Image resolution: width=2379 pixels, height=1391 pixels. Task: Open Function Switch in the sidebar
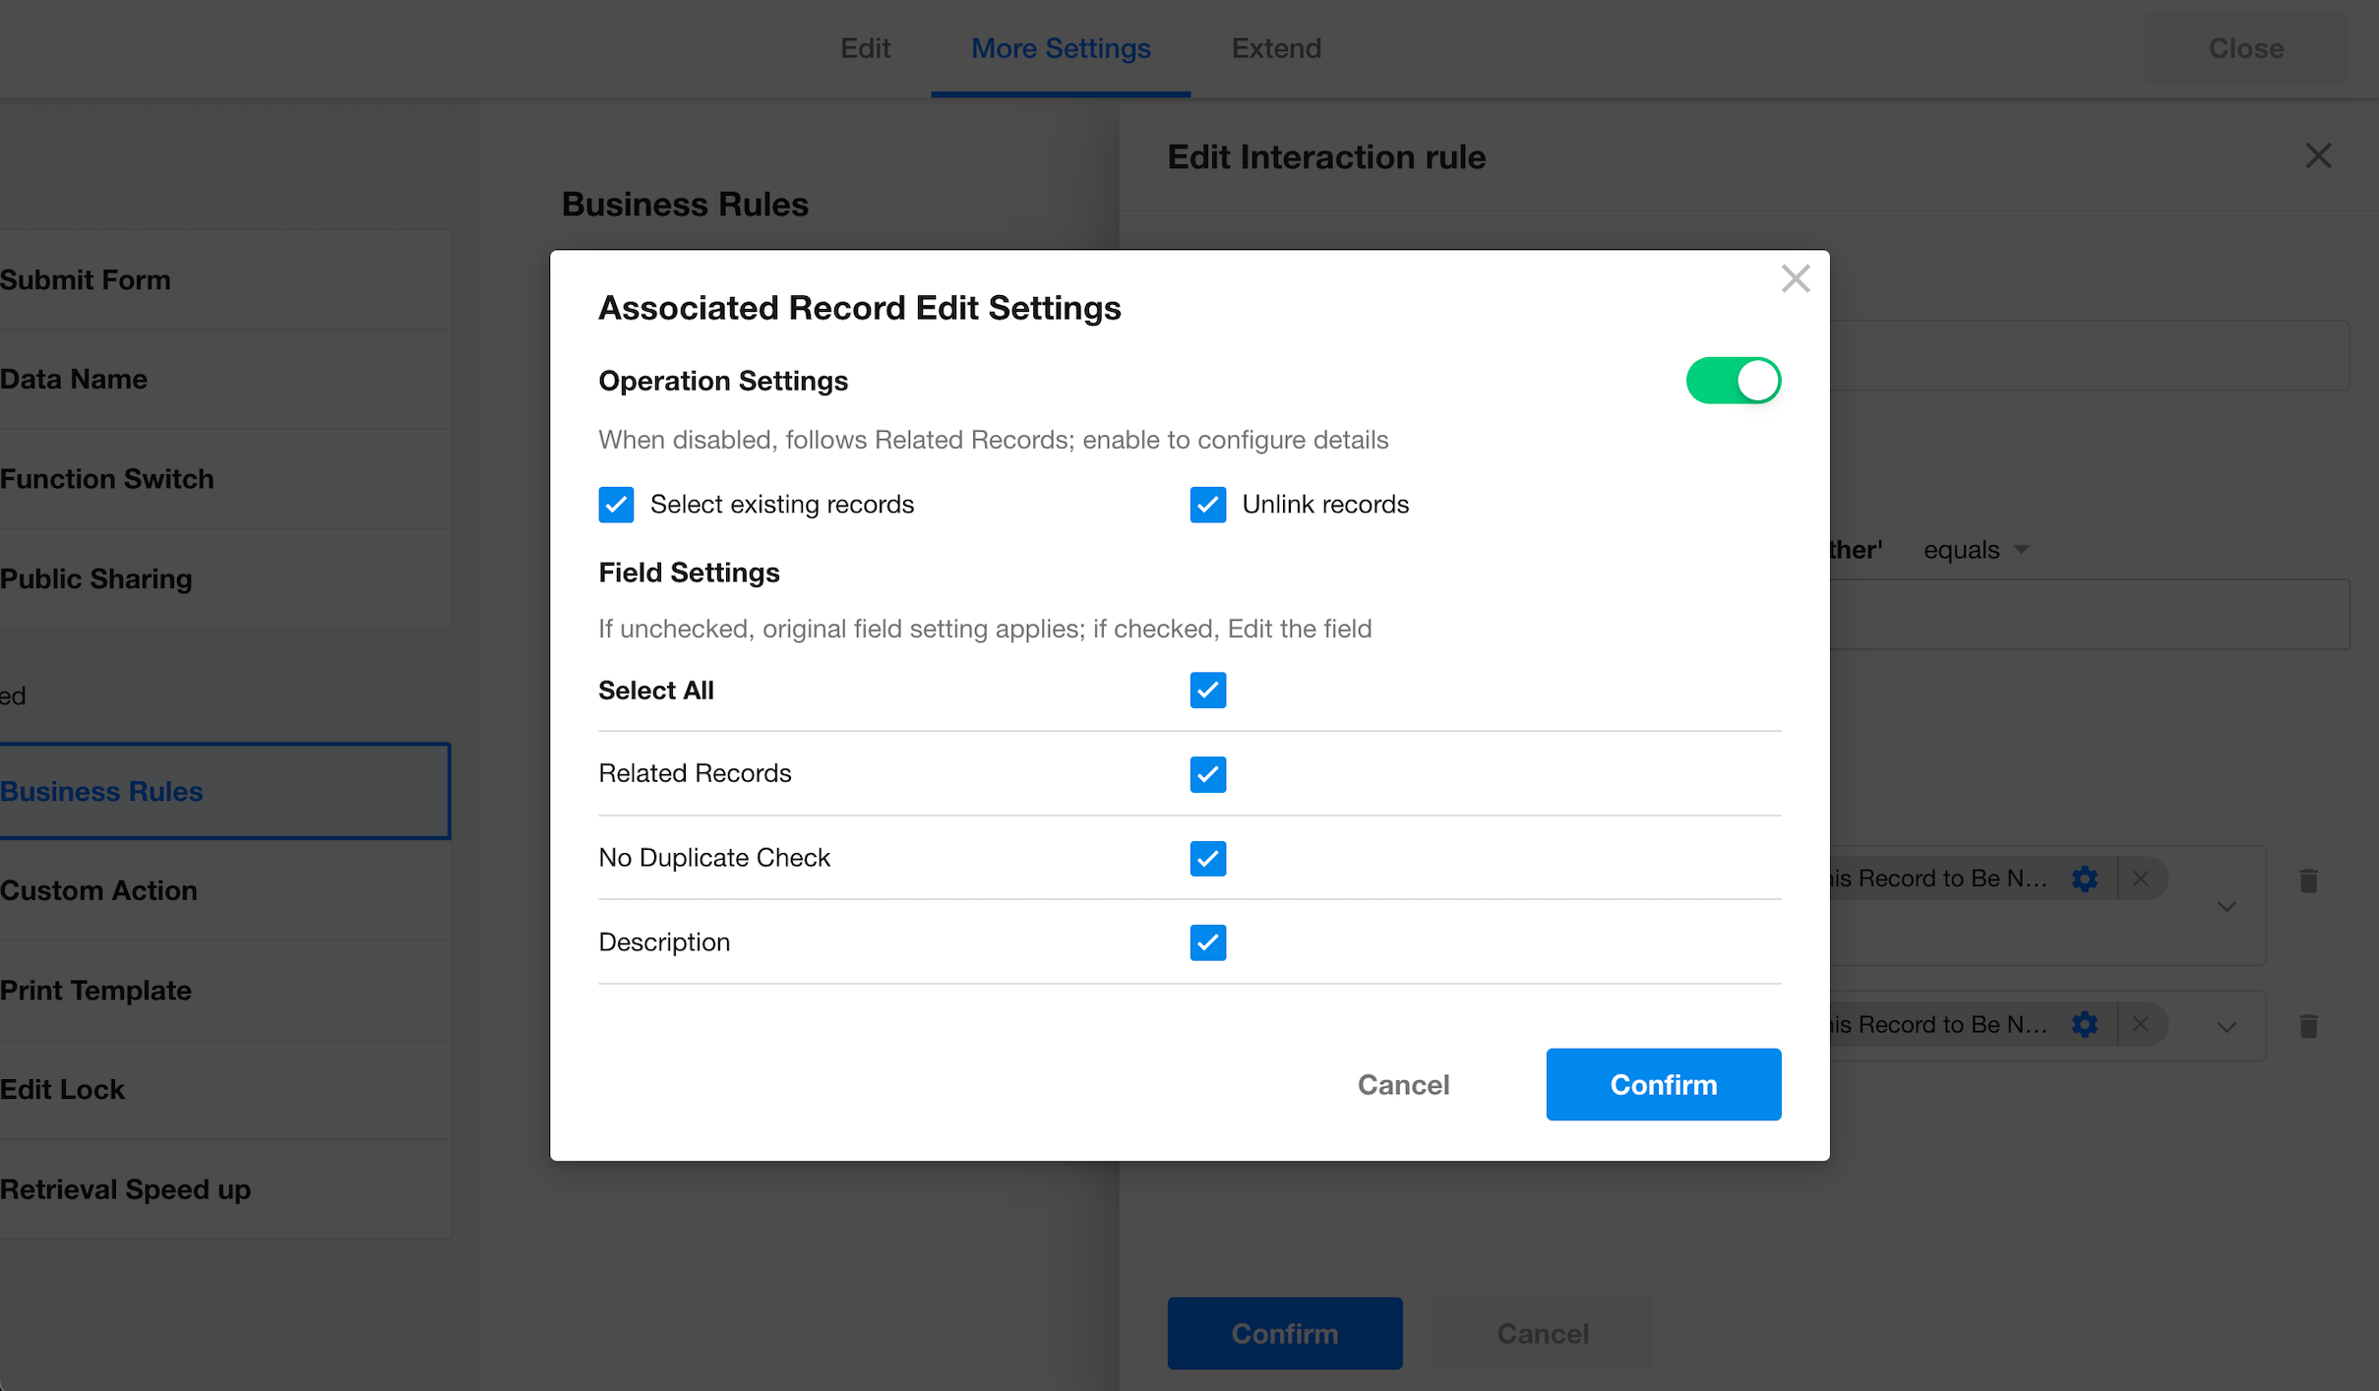(225, 479)
